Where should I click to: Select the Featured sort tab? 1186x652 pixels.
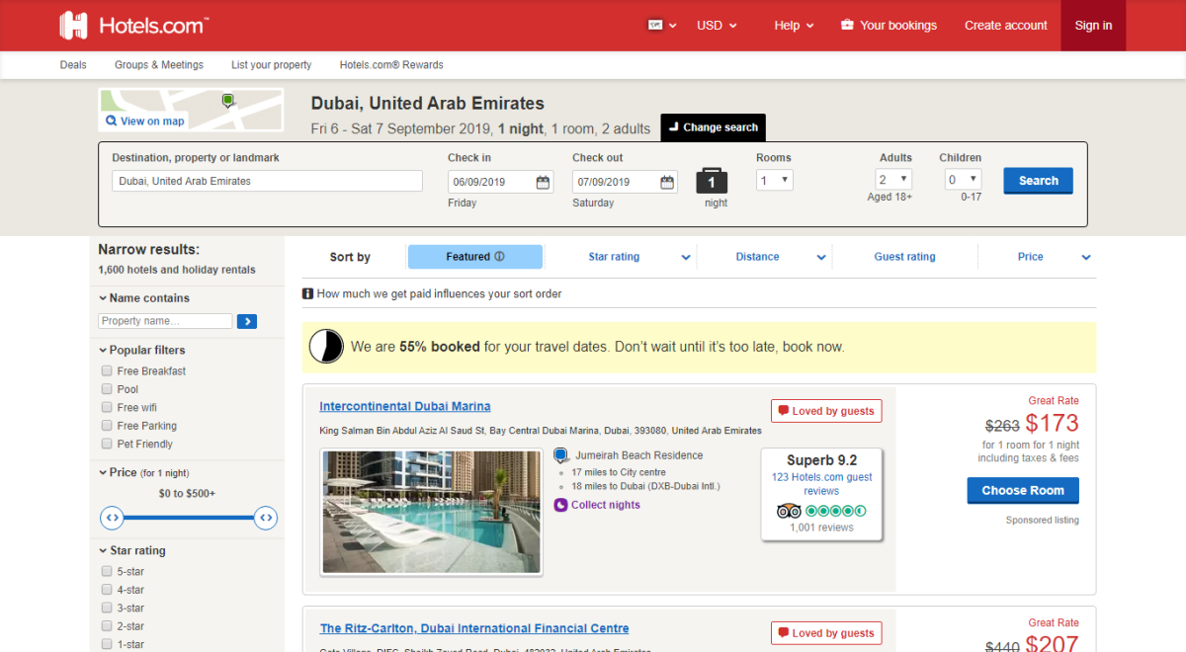pos(475,257)
